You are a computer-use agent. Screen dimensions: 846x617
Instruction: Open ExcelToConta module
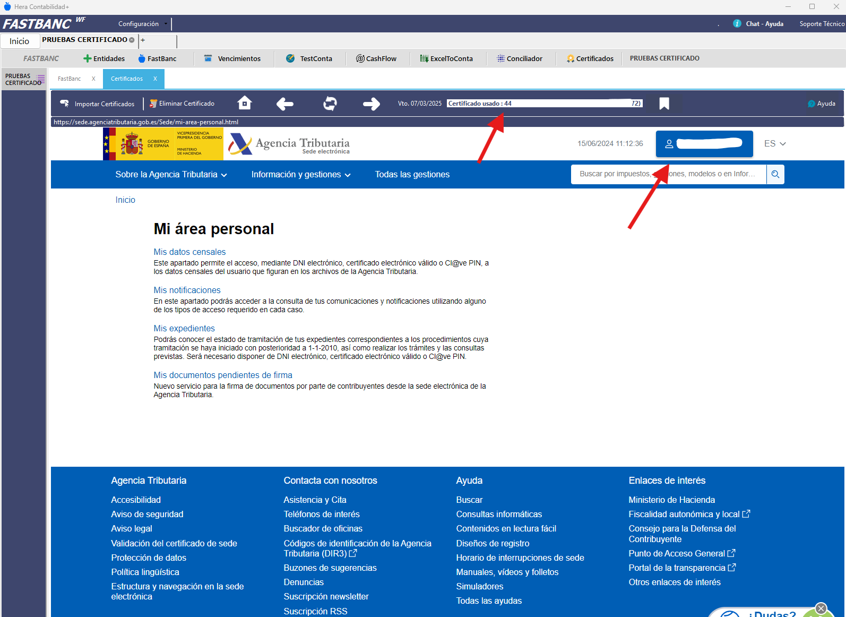446,58
